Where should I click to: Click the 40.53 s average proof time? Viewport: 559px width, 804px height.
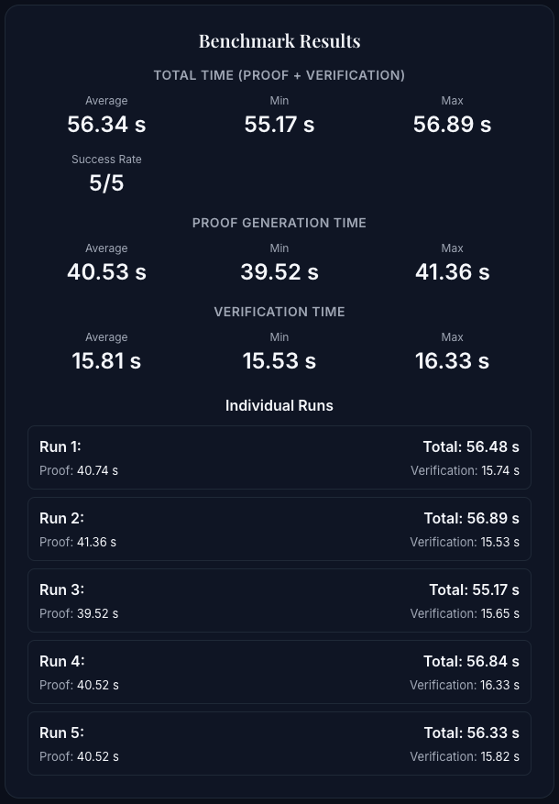click(106, 272)
